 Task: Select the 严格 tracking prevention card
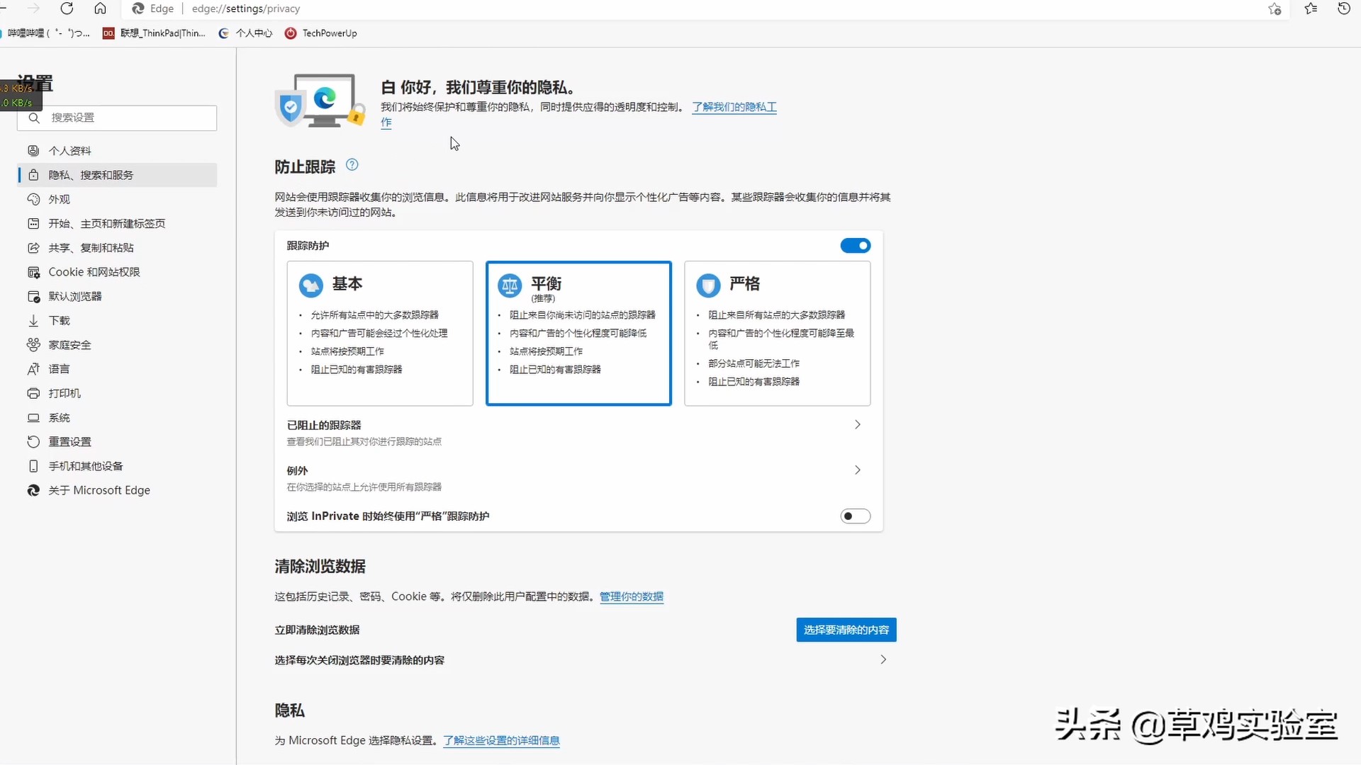coord(778,334)
